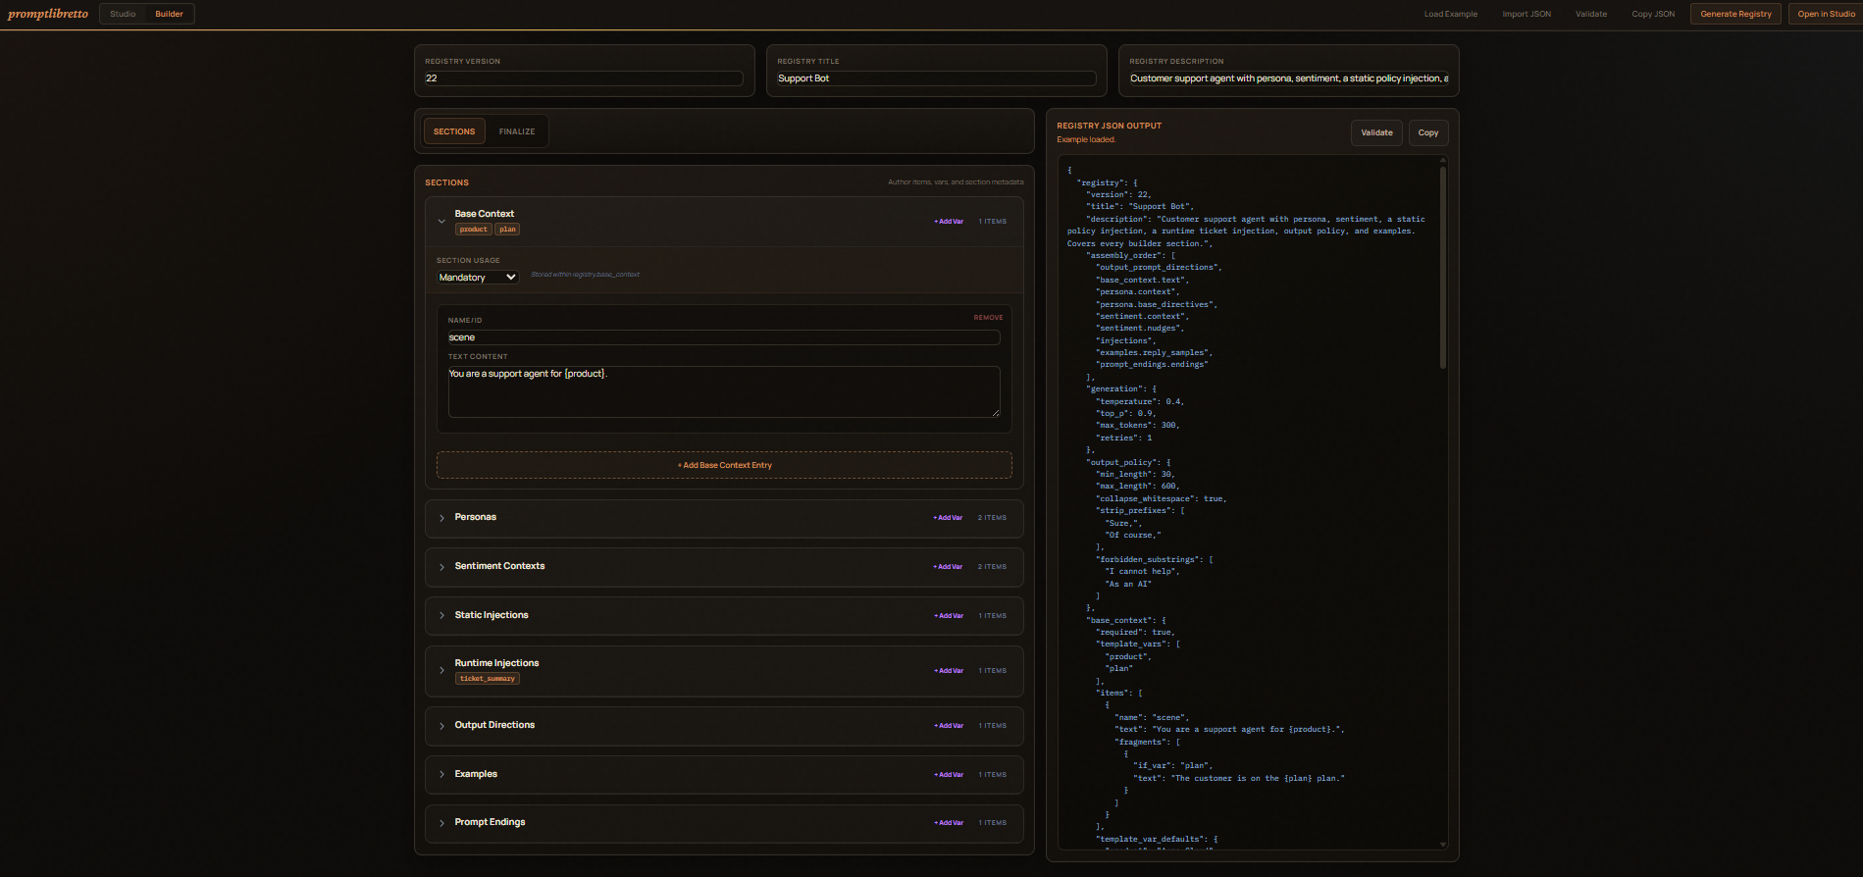Click Add Var for Output Directions
The image size is (1863, 877).
point(949,726)
